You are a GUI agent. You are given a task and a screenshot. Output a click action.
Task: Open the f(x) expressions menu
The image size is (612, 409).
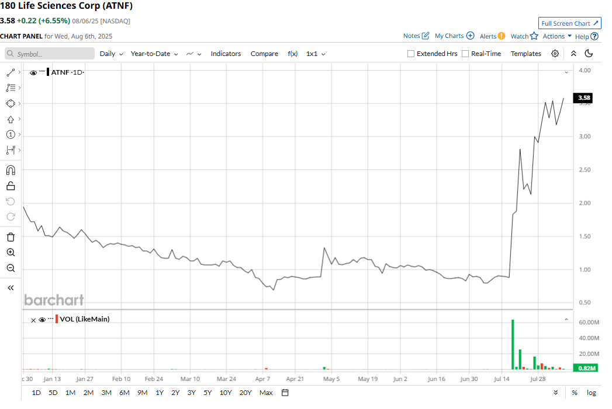(292, 54)
